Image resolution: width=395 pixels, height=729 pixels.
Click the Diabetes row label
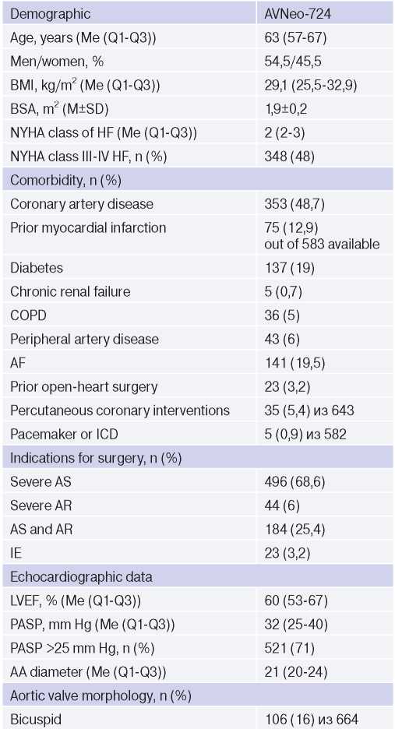pos(37,268)
